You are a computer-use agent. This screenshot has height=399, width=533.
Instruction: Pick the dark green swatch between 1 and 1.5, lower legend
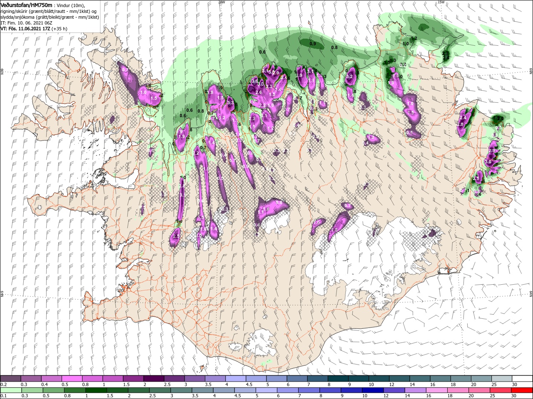pos(96,390)
